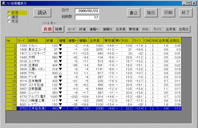Screen dimensions: 198x128
Task: Click the ユニチカ stock name cell
Action: 37,61
